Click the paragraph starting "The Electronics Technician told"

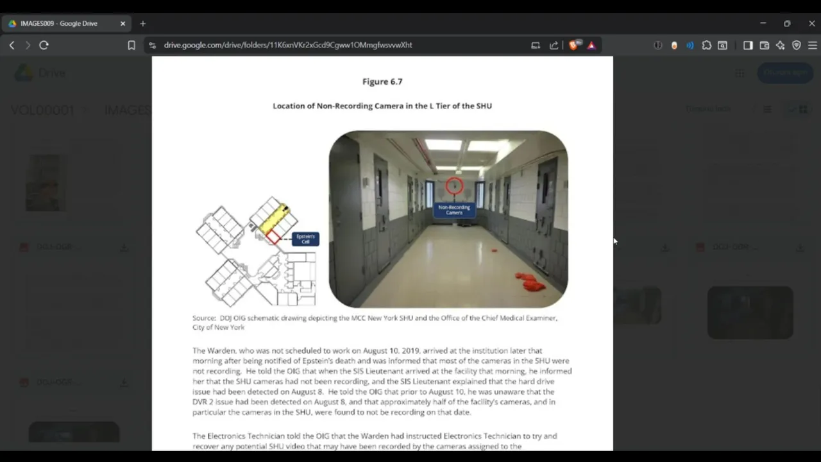pos(375,441)
